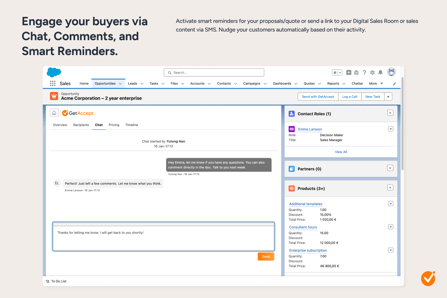
Task: Click the GetAccept home icon
Action: (54, 113)
